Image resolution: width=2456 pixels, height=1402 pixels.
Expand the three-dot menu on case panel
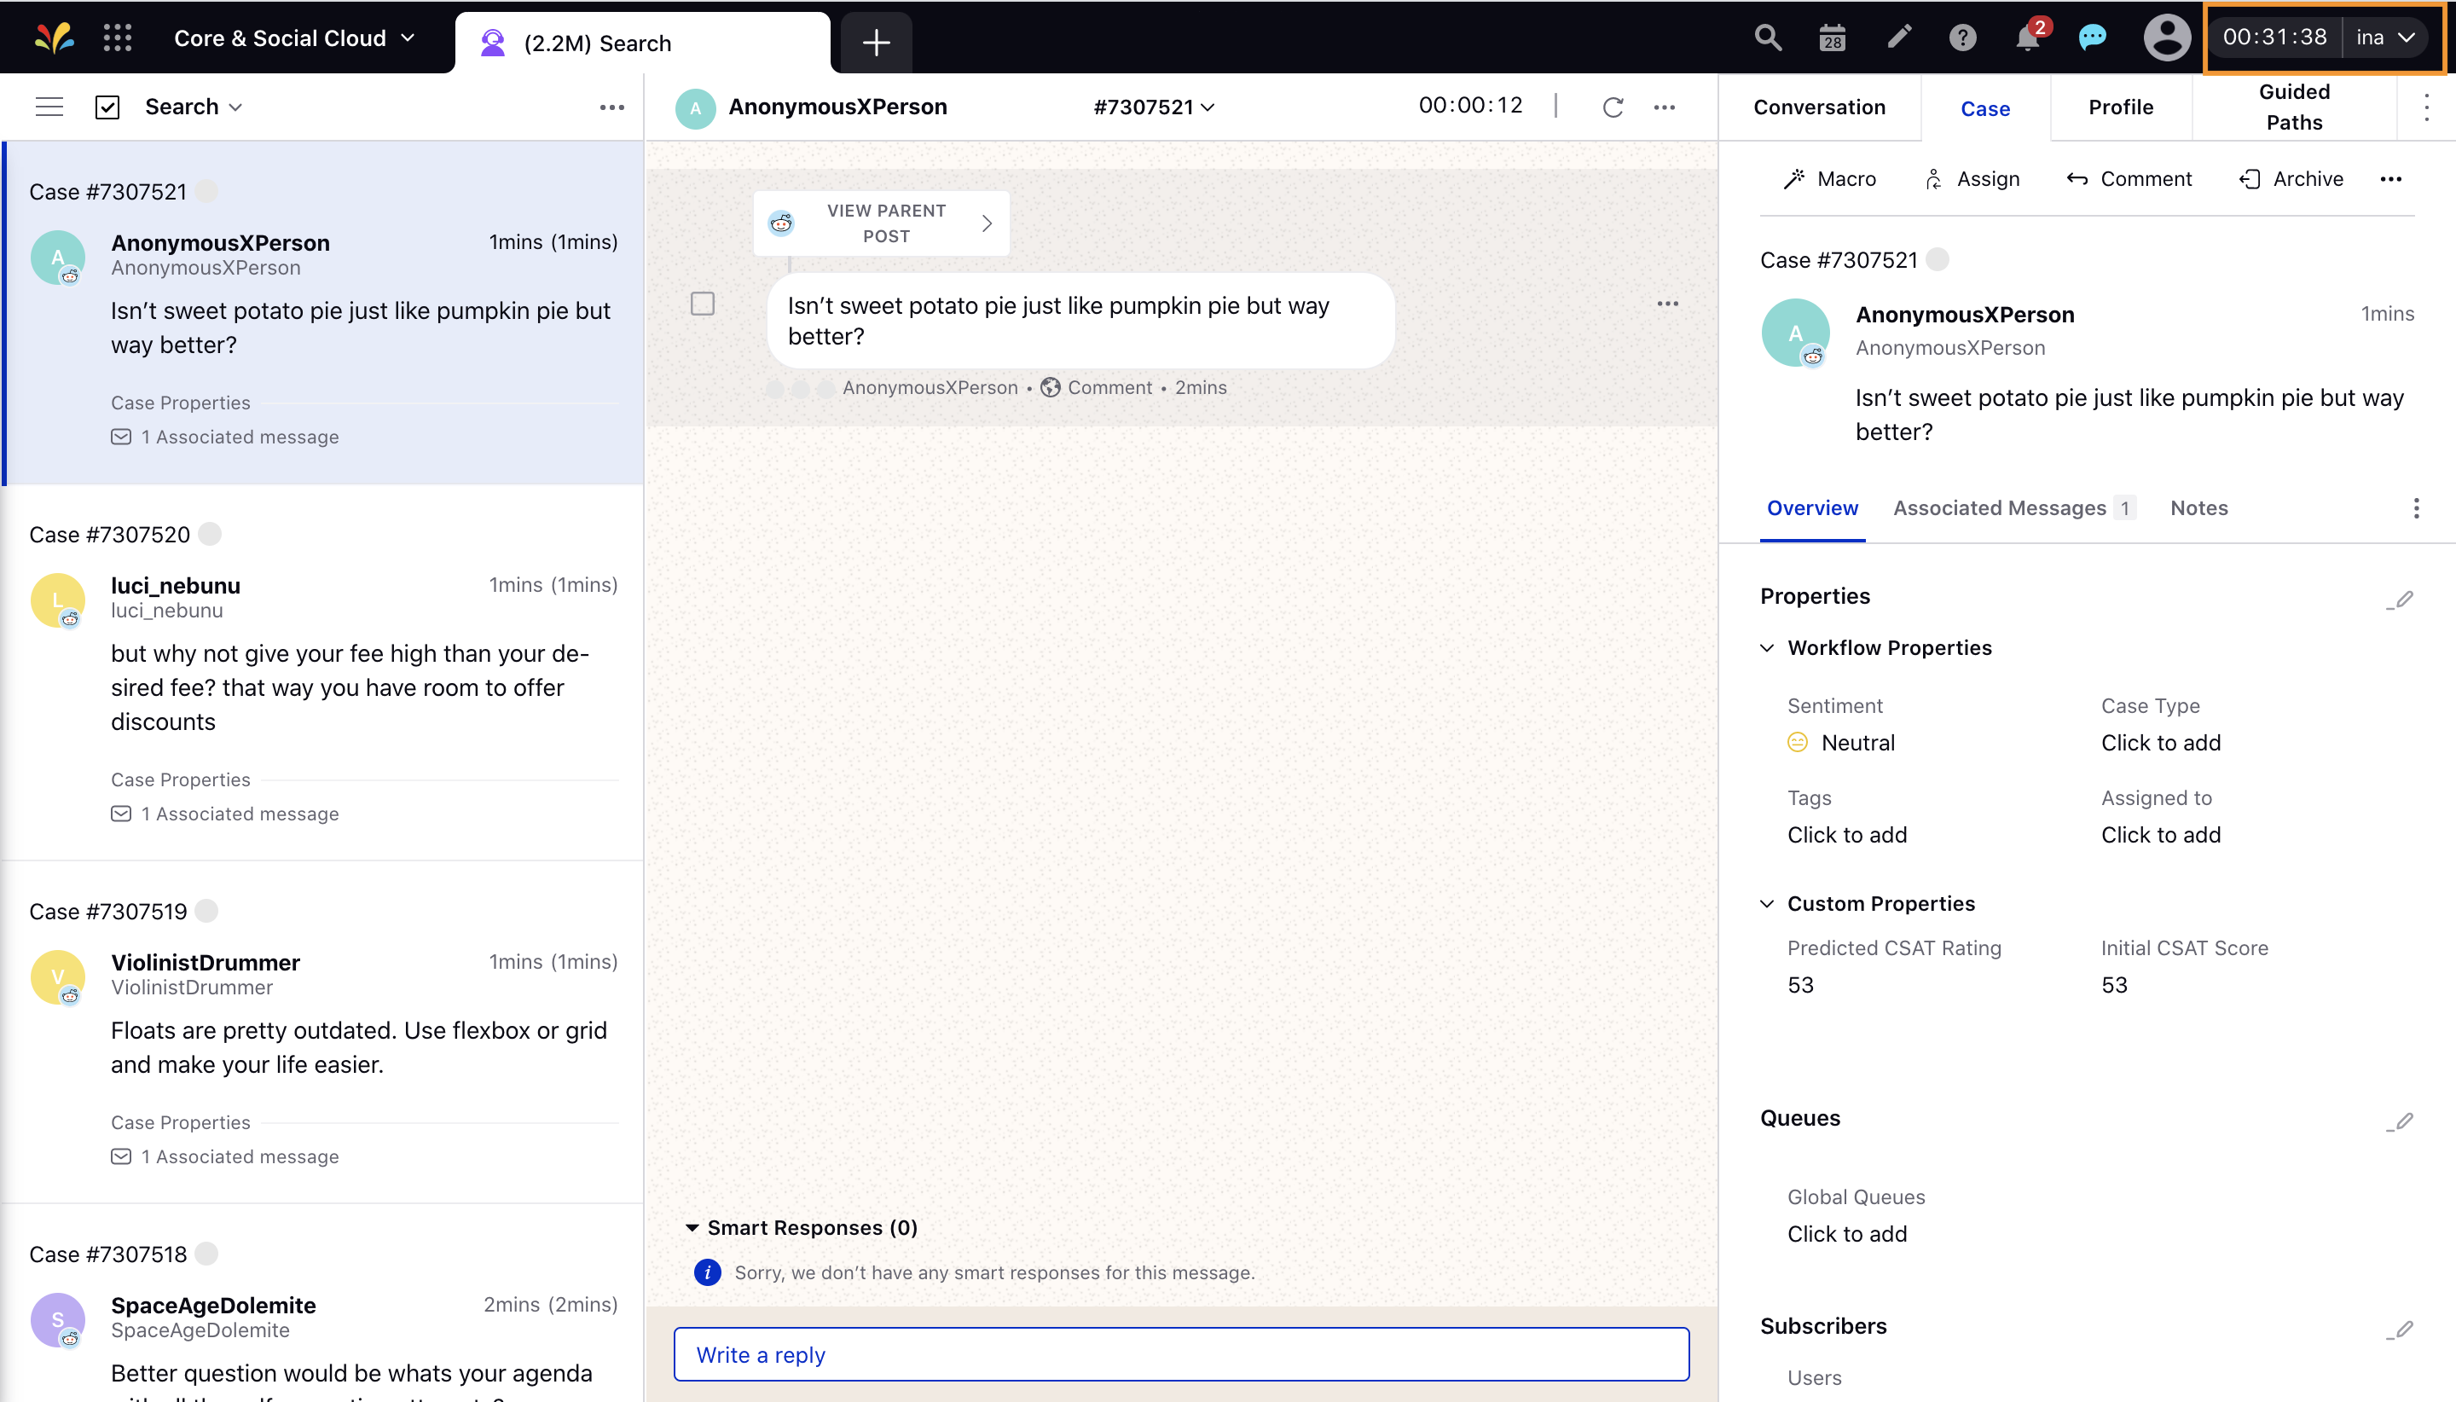click(2416, 507)
